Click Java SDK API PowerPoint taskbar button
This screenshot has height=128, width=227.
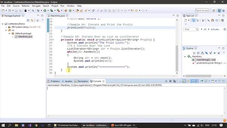pyautogui.click(x=124, y=125)
